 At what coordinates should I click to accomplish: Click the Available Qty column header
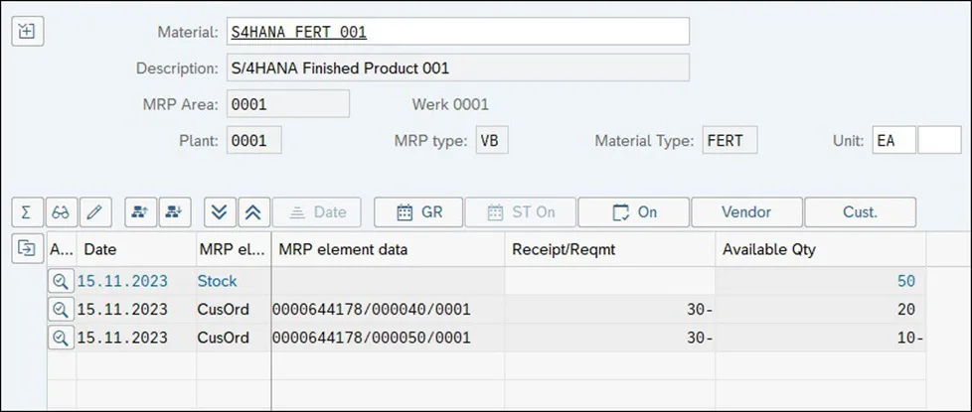pos(819,250)
